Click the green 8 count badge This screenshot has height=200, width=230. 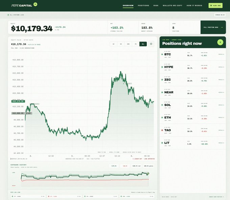click(220, 42)
